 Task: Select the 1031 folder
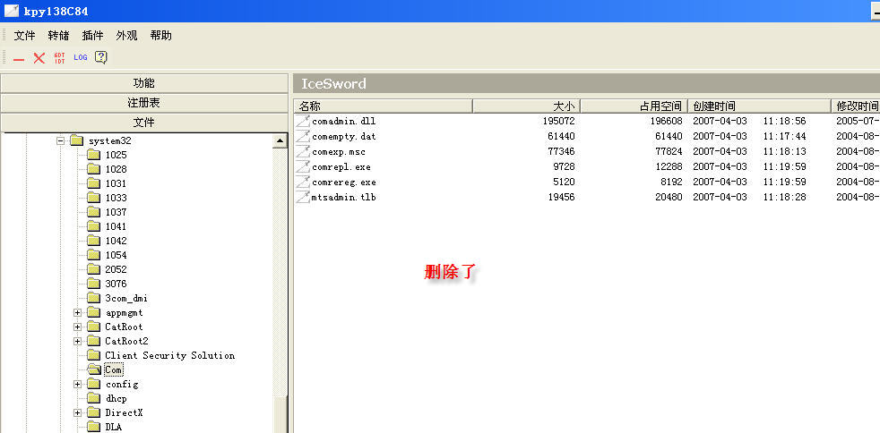(116, 183)
